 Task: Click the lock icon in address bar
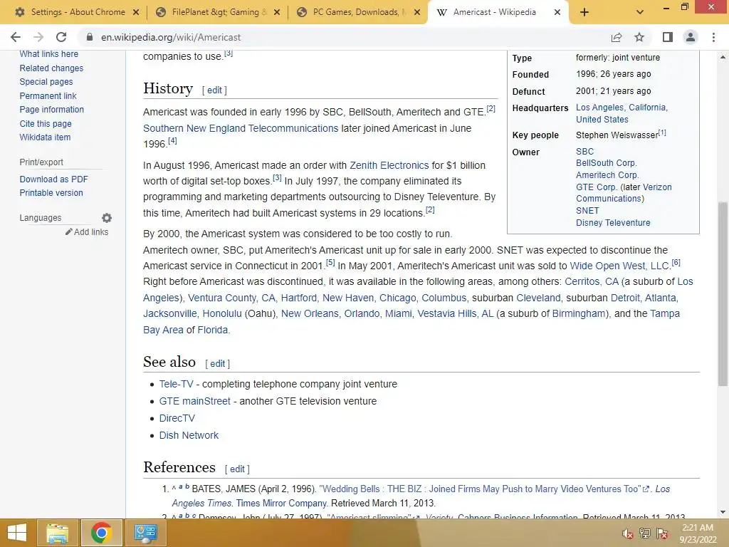pyautogui.click(x=90, y=37)
